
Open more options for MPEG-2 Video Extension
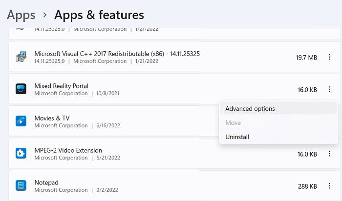tap(329, 154)
